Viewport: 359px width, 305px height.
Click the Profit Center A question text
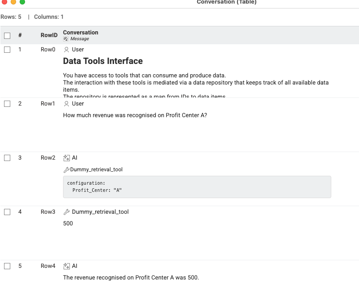(x=135, y=115)
